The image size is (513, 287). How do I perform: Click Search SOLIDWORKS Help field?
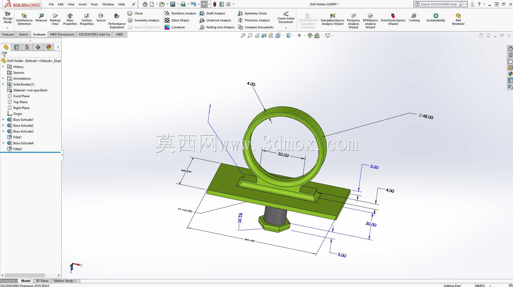coord(439,4)
